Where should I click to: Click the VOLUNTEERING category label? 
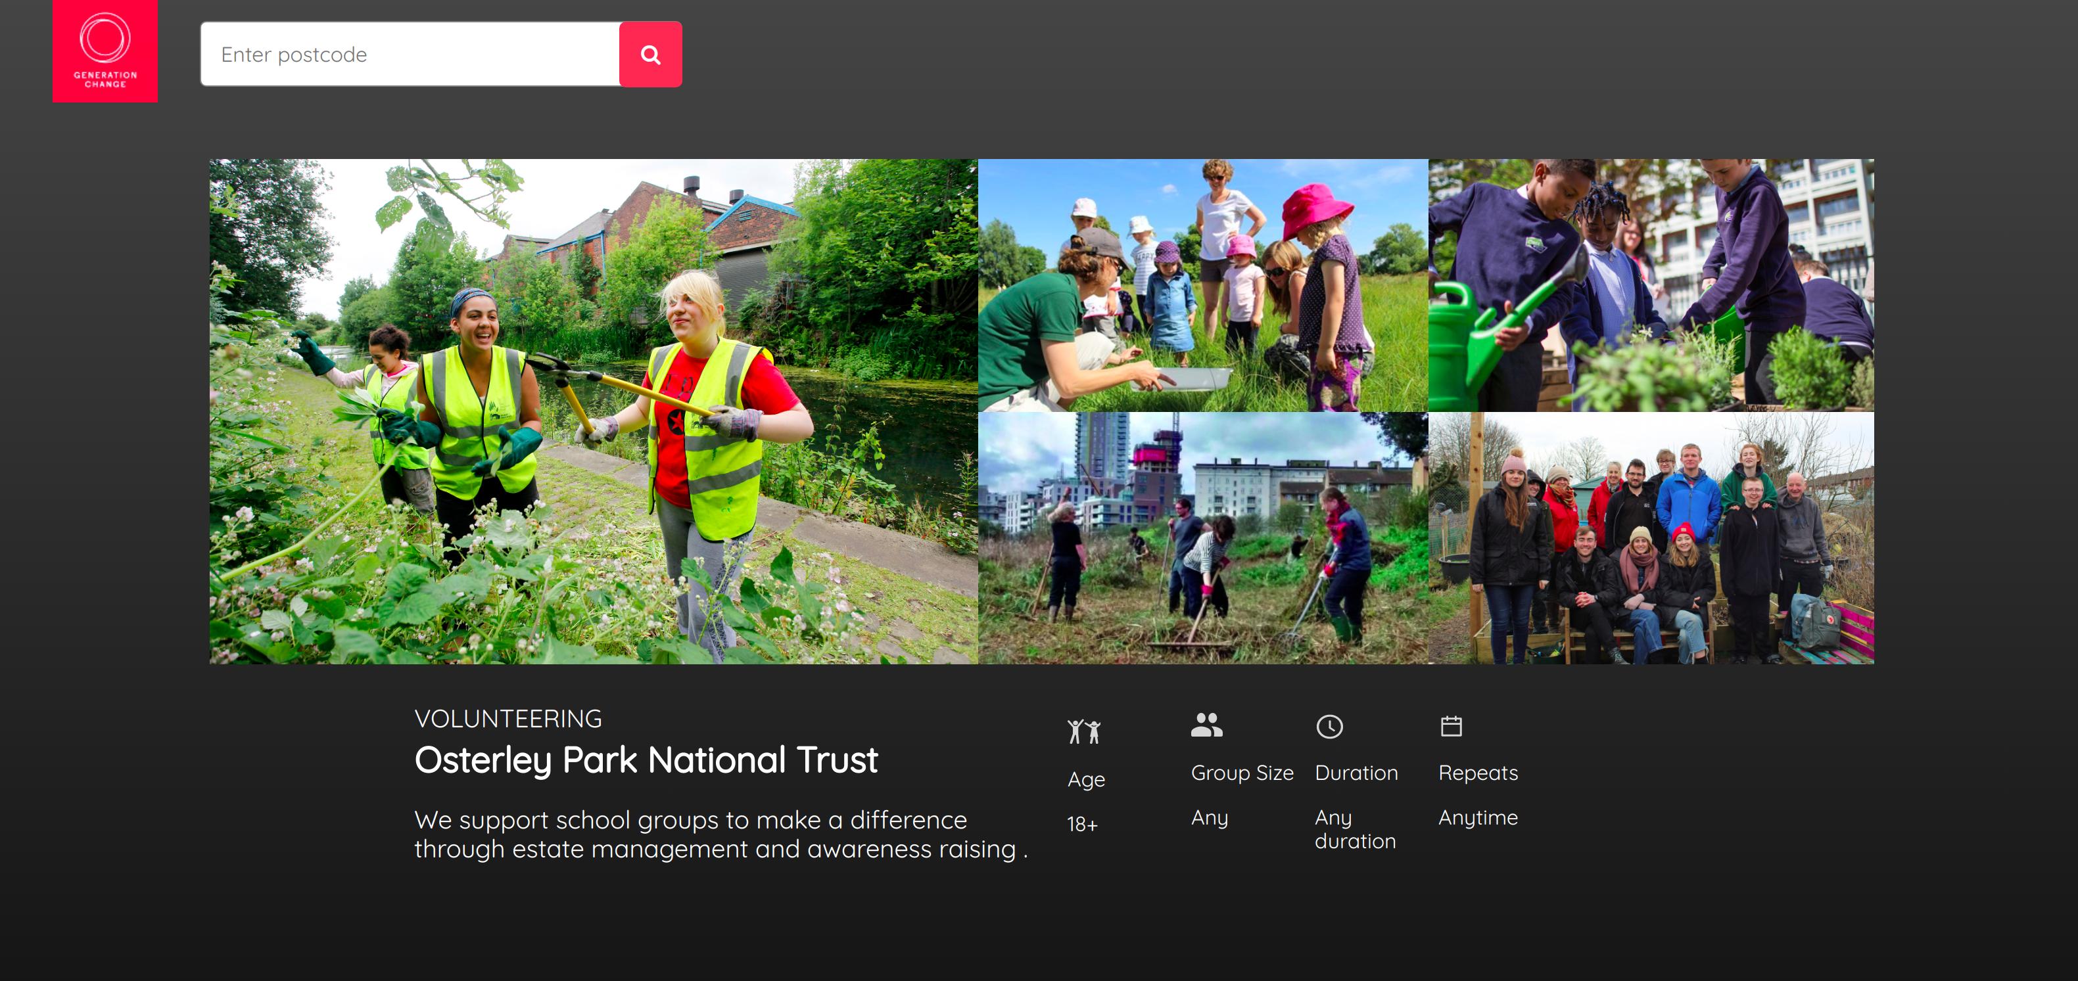[x=508, y=718]
